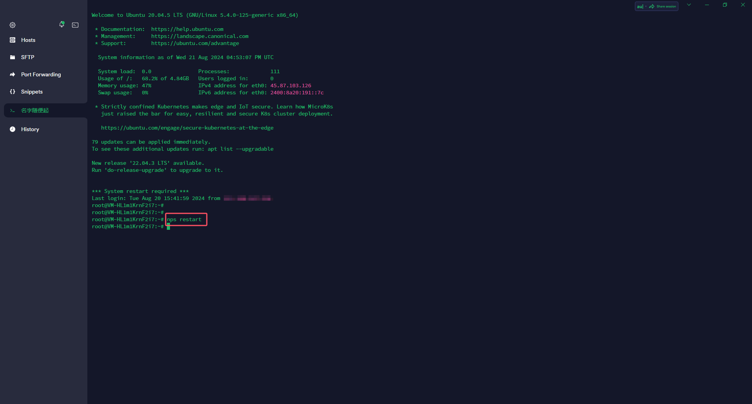Click the Hosts server icon
Viewport: 752px width, 404px height.
click(13, 40)
